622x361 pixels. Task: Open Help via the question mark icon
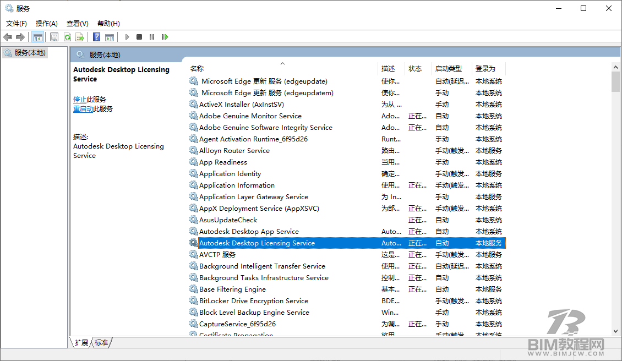[96, 37]
